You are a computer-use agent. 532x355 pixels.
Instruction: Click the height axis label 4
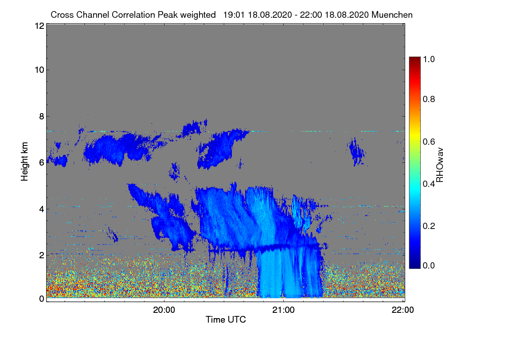point(41,209)
